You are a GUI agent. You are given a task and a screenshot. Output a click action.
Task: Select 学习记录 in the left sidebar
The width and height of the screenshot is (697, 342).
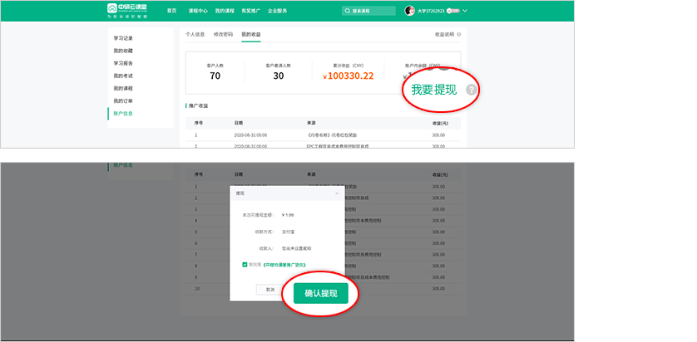[x=123, y=38]
